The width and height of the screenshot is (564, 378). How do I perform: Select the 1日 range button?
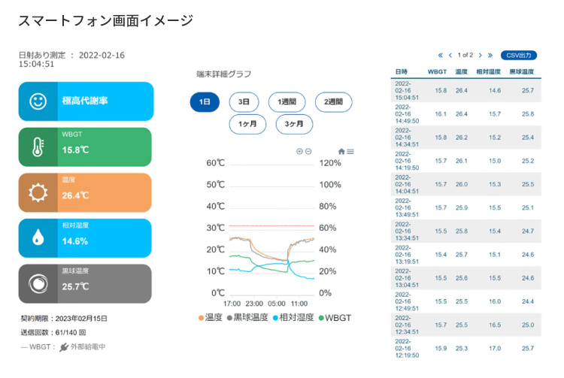tap(205, 102)
